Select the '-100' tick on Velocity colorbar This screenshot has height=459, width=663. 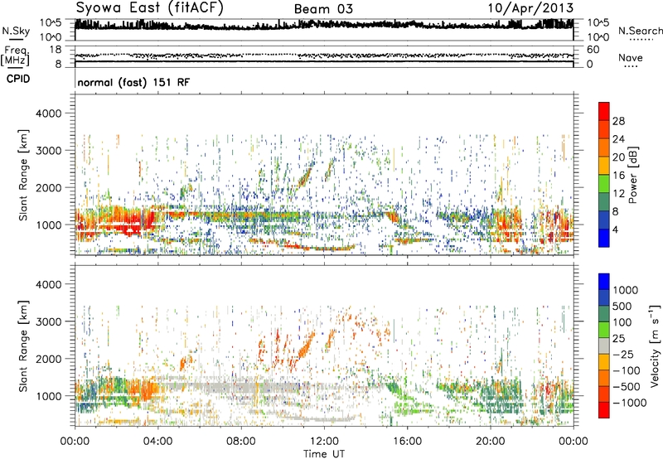click(627, 370)
